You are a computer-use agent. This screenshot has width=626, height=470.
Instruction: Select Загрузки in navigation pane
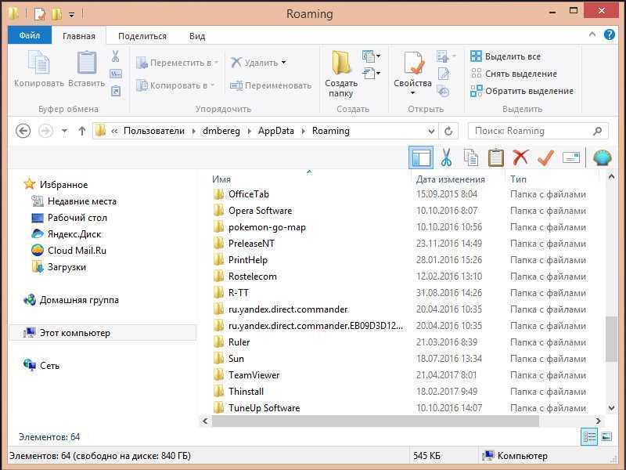pyautogui.click(x=59, y=267)
